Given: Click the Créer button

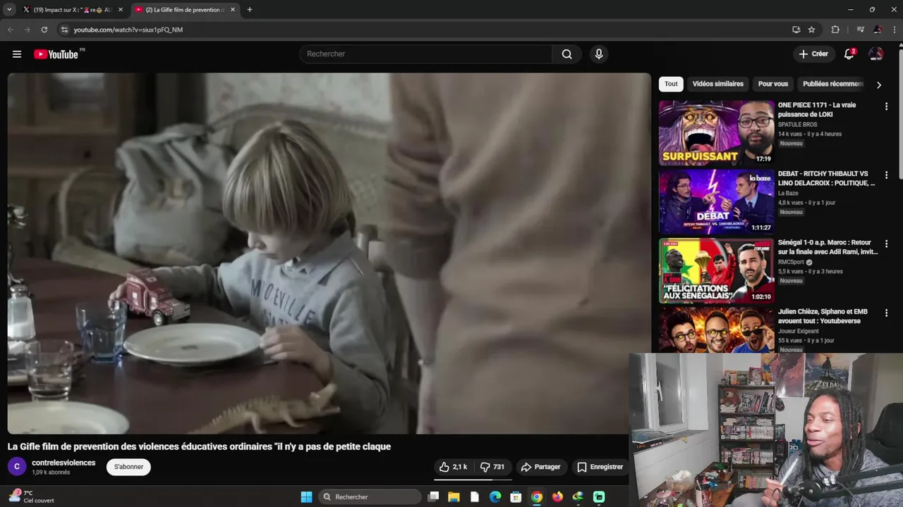Looking at the screenshot, I should pyautogui.click(x=813, y=54).
